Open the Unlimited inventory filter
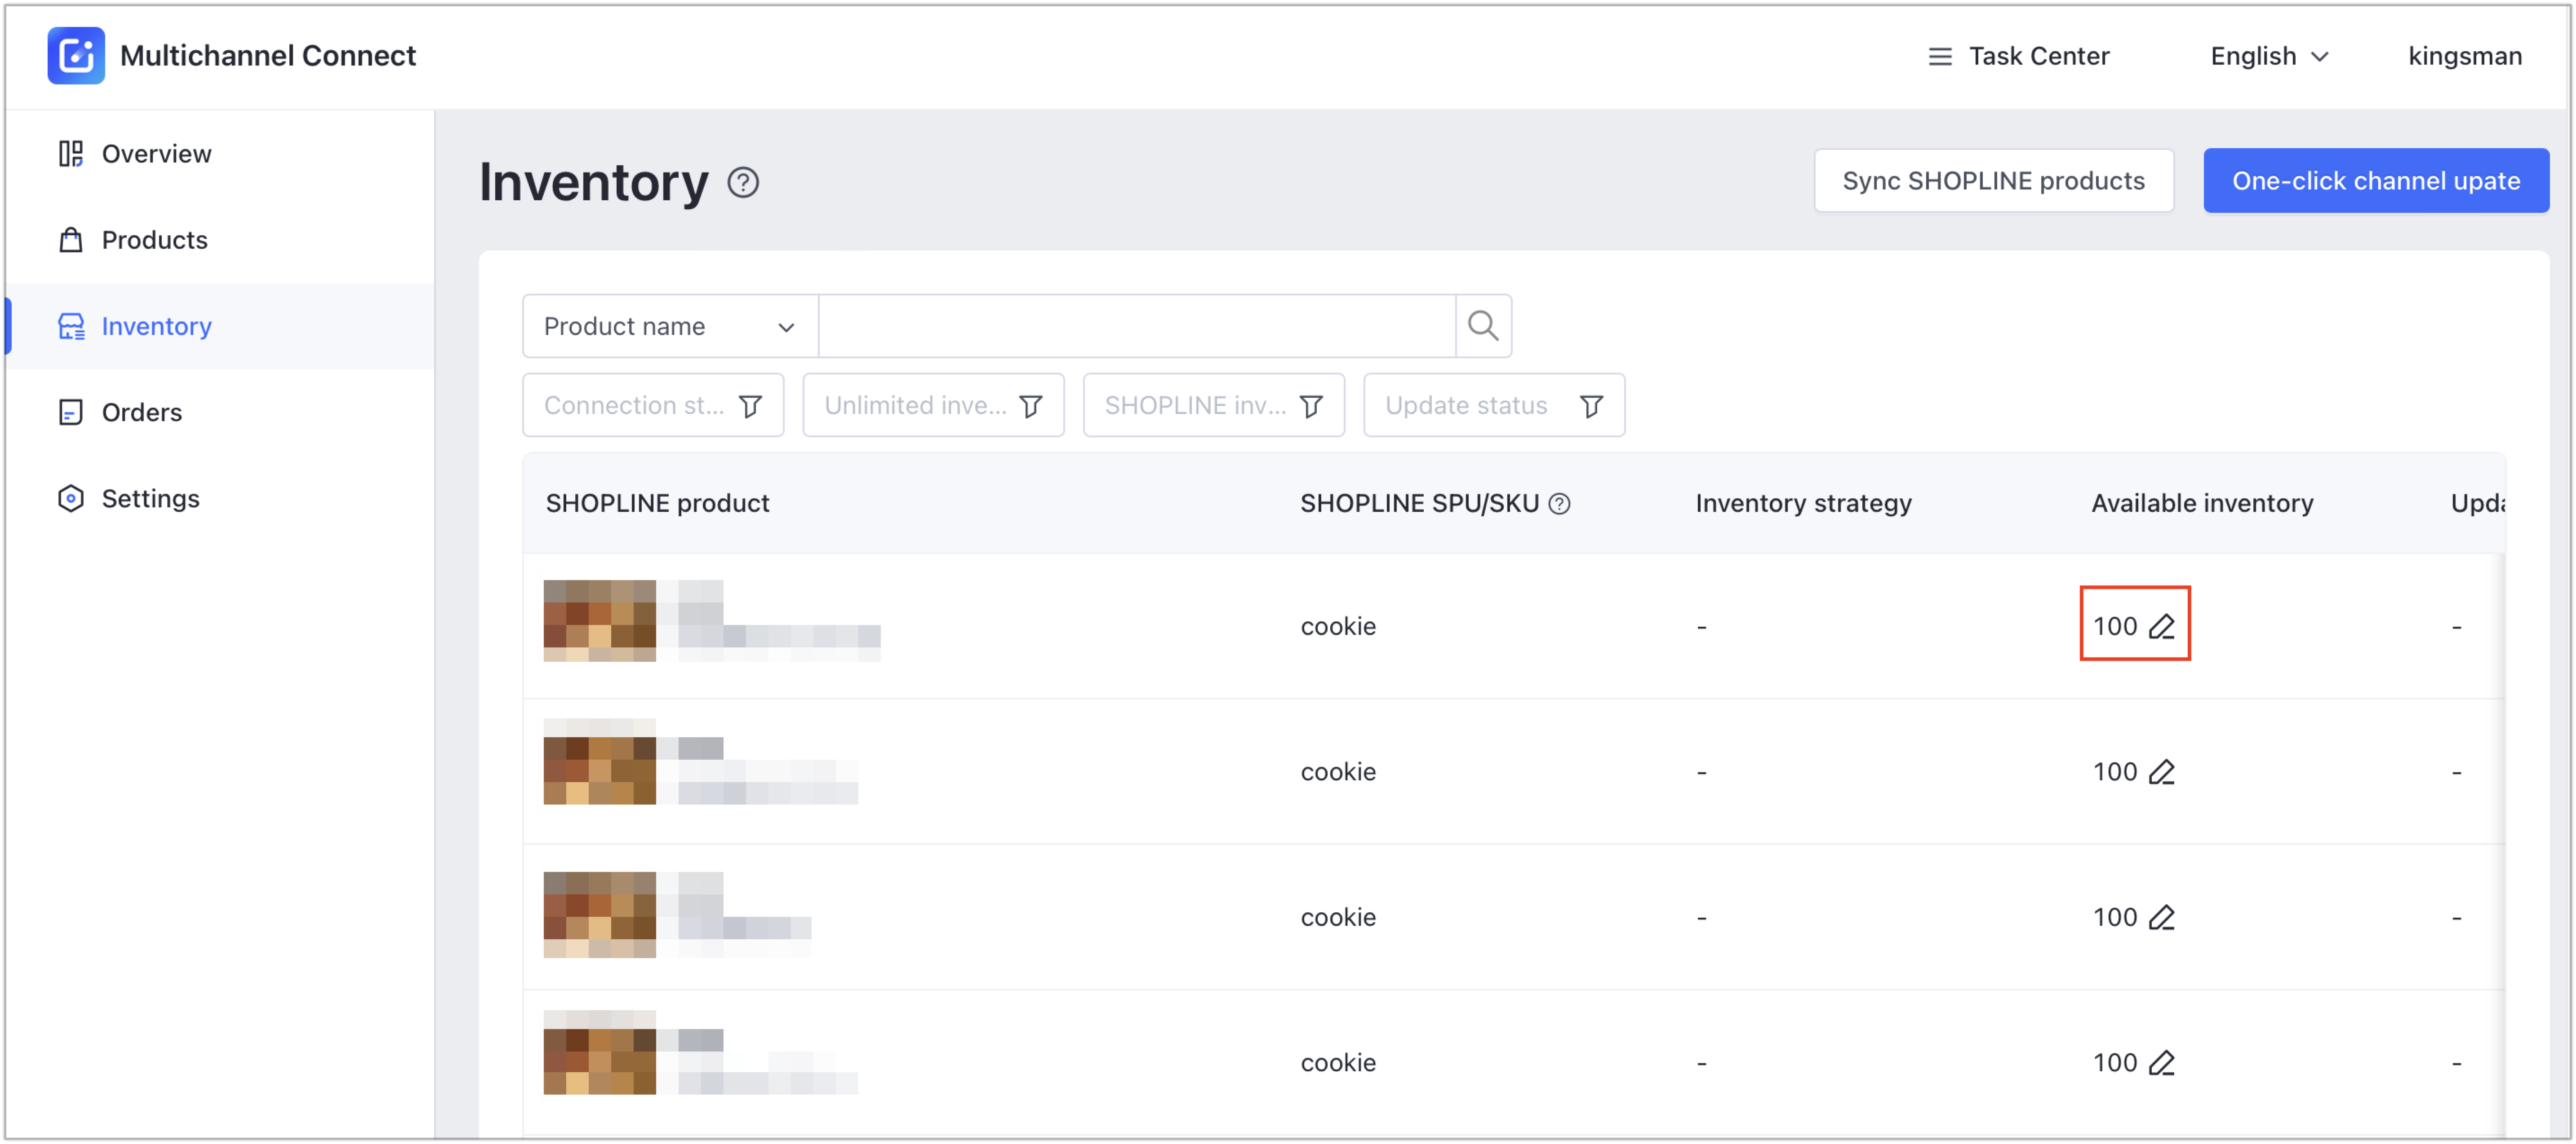The image size is (2576, 1144). pyautogui.click(x=933, y=405)
